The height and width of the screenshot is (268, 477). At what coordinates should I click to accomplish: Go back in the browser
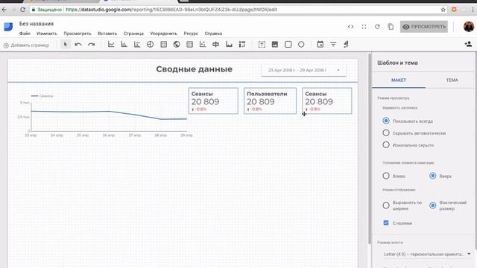click(4, 10)
